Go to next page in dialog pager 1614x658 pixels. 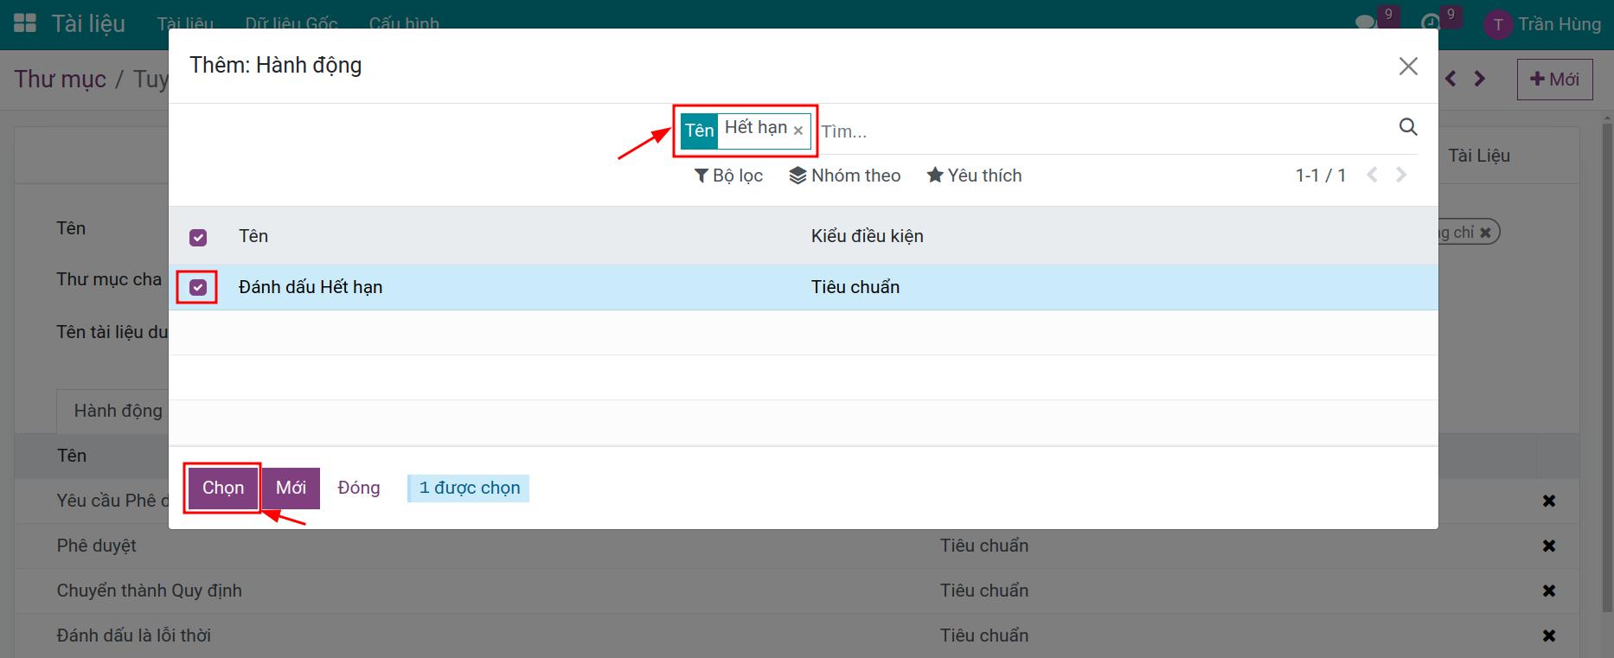click(x=1401, y=176)
